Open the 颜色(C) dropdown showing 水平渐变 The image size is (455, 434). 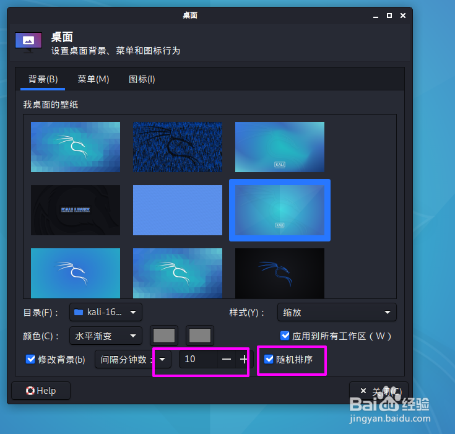click(106, 336)
